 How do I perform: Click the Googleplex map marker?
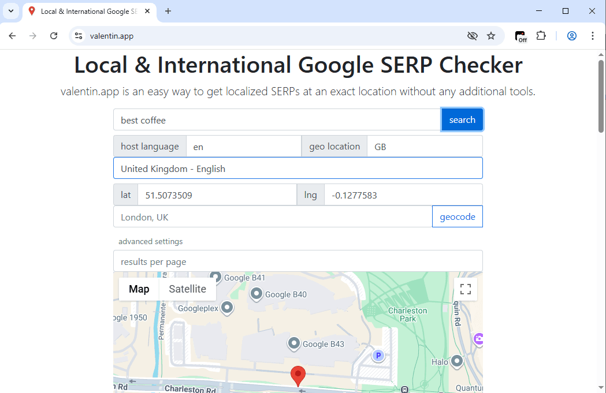coord(228,308)
